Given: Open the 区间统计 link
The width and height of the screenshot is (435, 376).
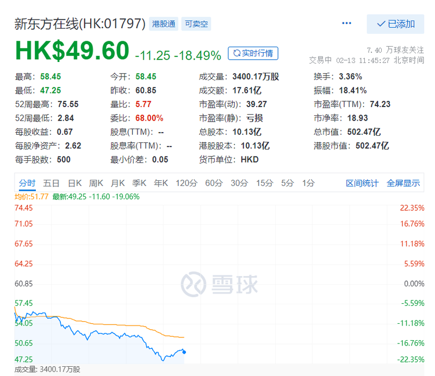Looking at the screenshot, I should [x=362, y=183].
